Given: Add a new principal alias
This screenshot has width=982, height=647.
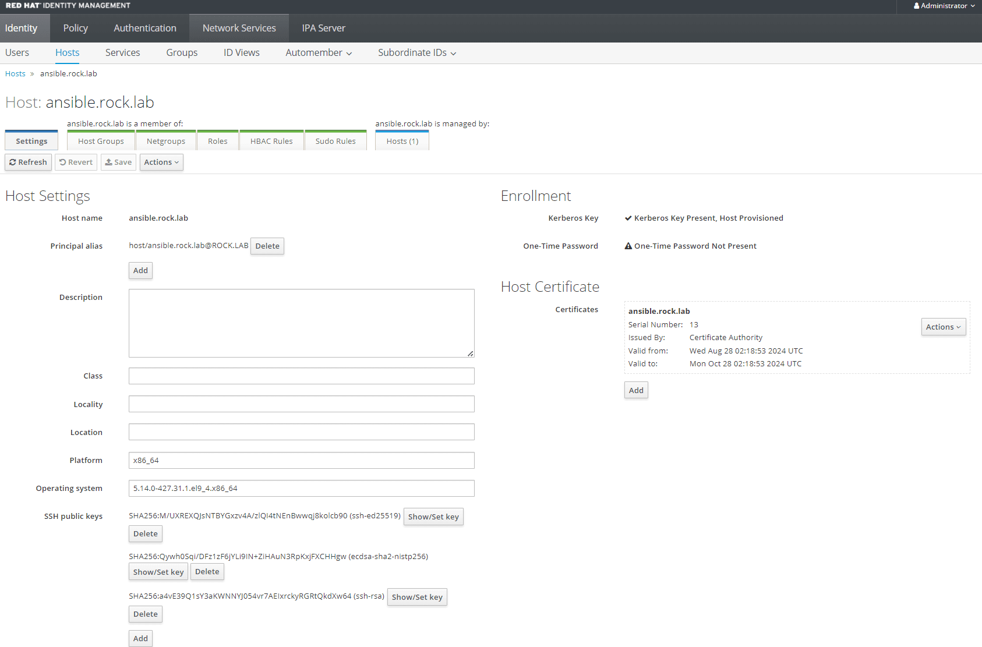Looking at the screenshot, I should [140, 270].
